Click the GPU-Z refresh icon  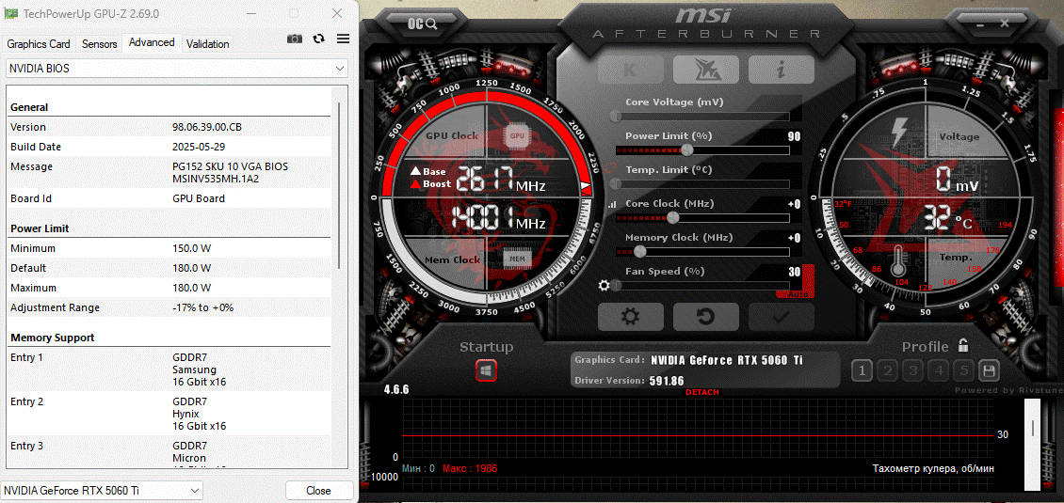pyautogui.click(x=318, y=39)
